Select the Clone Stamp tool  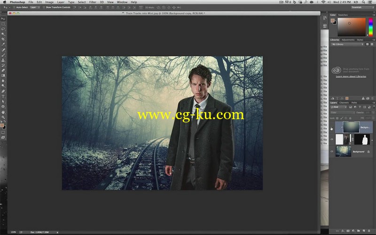tap(3, 60)
